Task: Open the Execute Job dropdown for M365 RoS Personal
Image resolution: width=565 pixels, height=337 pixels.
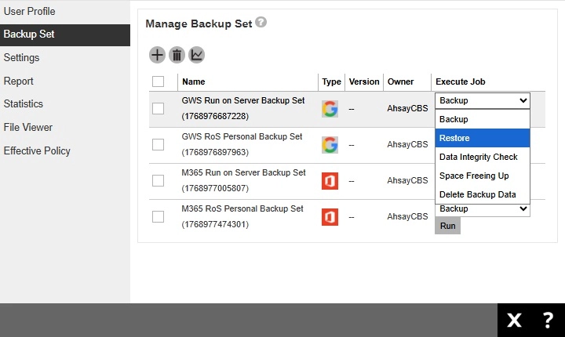Action: pyautogui.click(x=483, y=208)
